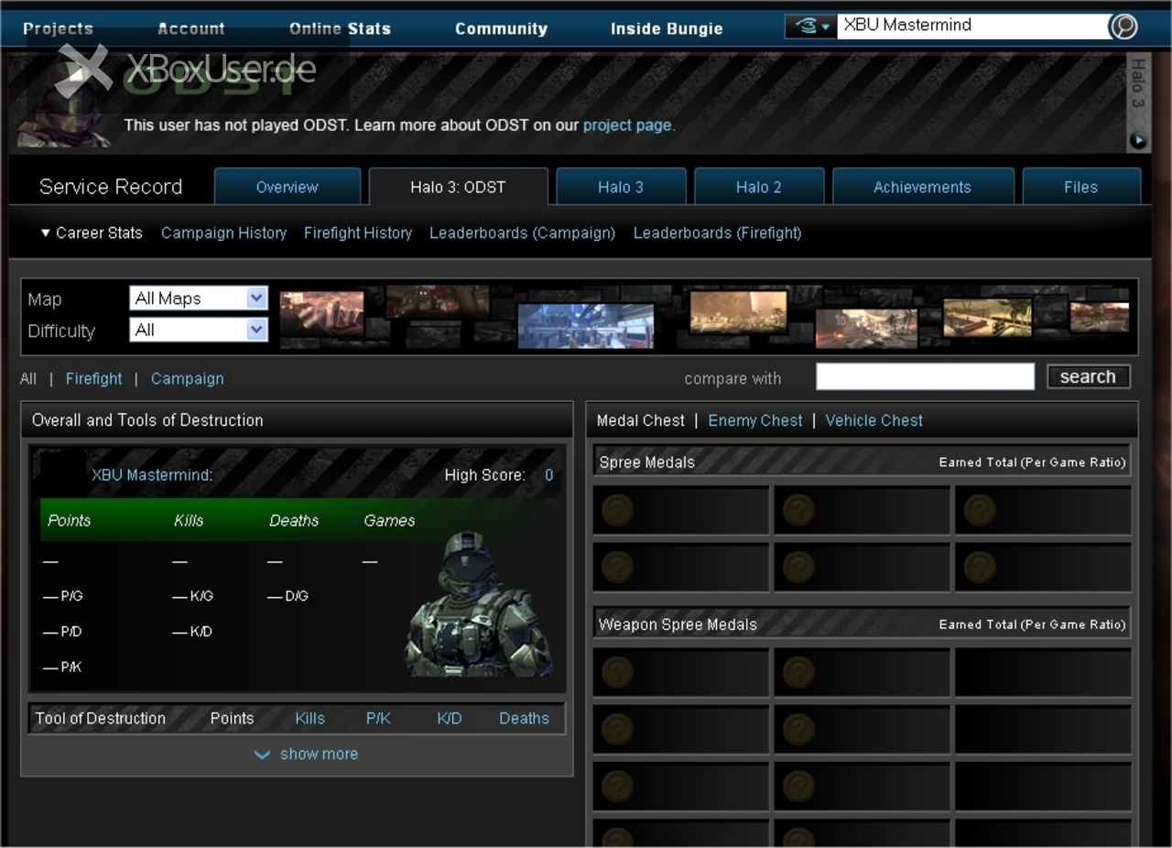The image size is (1172, 848).
Task: Follow the project page link
Action: tap(627, 125)
